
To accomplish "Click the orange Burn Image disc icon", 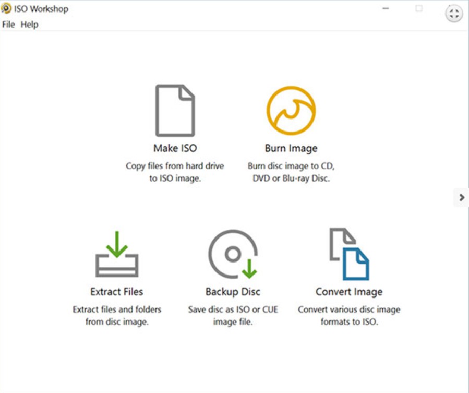I will click(291, 111).
